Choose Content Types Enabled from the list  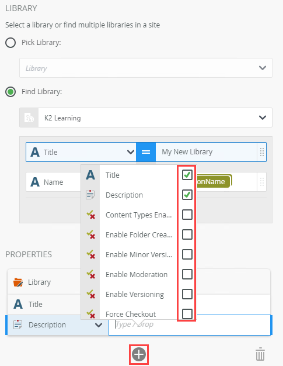tap(139, 215)
